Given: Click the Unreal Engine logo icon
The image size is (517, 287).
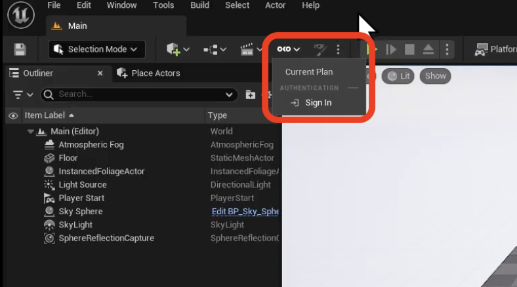Looking at the screenshot, I should [21, 13].
